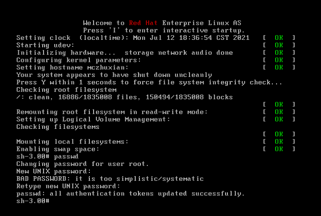Click the OK status for Initializing hardware
Image resolution: width=321 pixels, height=216 pixels.
pos(279,52)
